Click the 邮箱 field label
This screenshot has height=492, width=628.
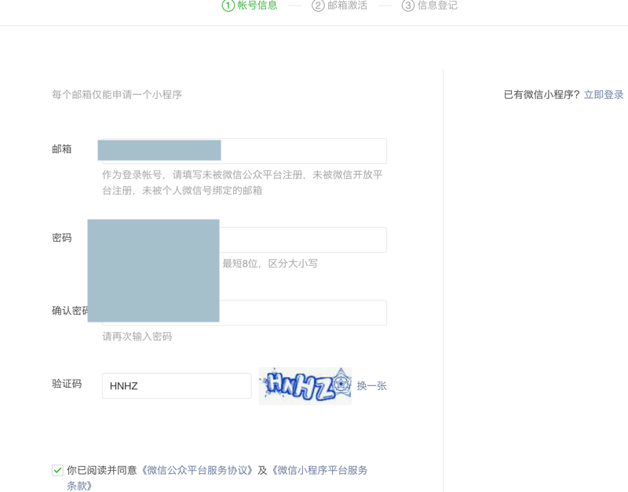tap(62, 149)
